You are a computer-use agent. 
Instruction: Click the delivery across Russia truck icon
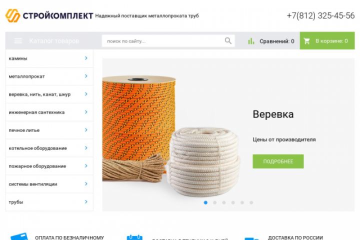click(x=252, y=238)
